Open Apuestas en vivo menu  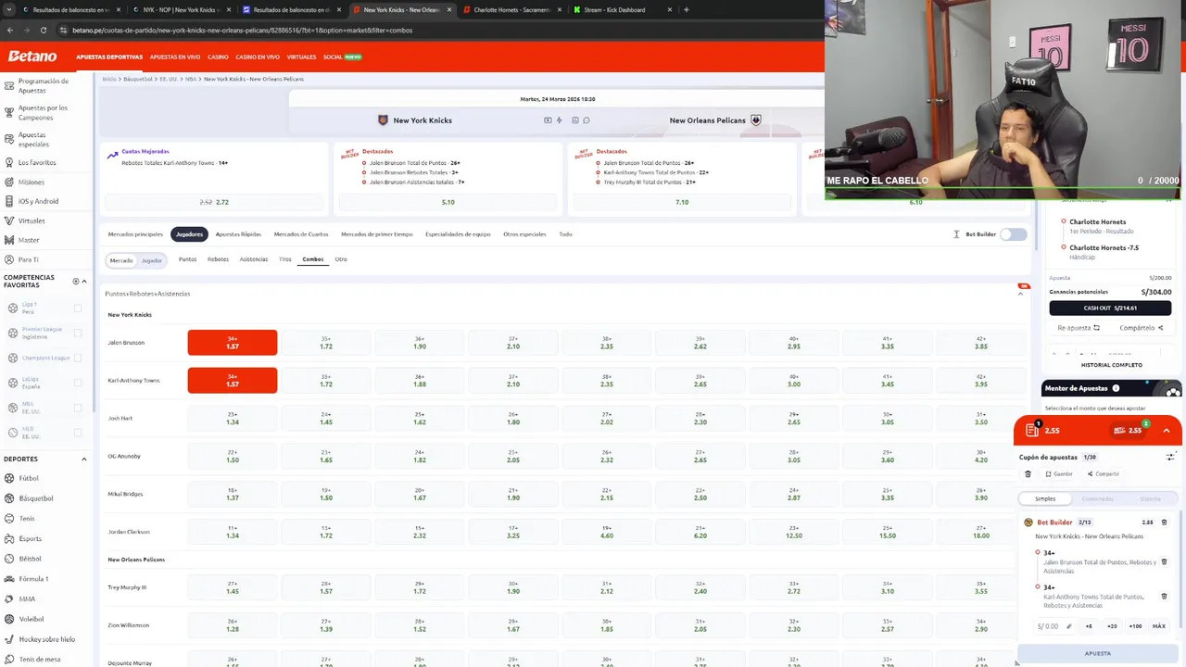[175, 57]
